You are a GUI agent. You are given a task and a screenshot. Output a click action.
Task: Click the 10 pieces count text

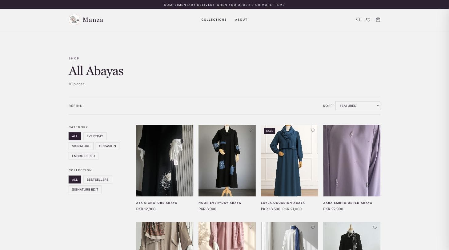(x=77, y=84)
